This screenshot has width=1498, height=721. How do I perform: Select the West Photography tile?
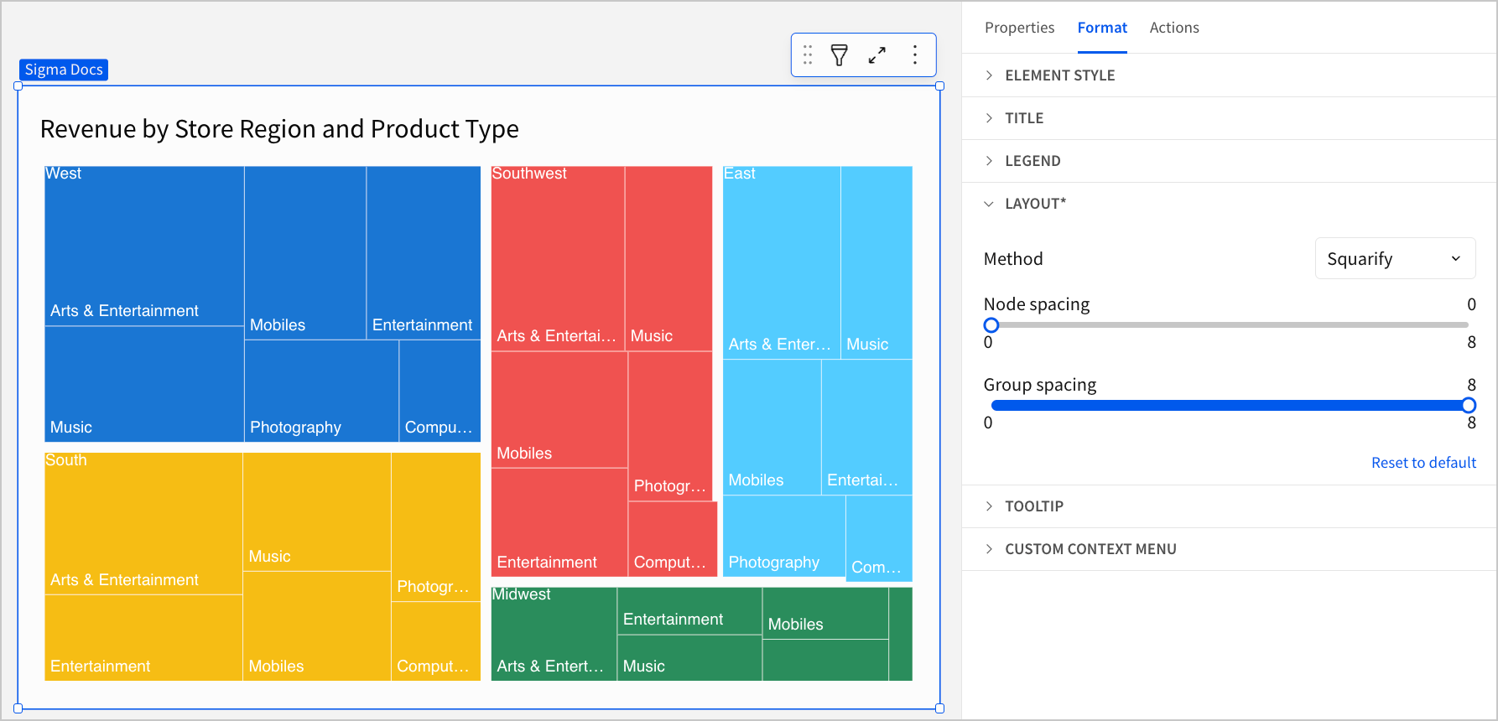click(x=322, y=391)
